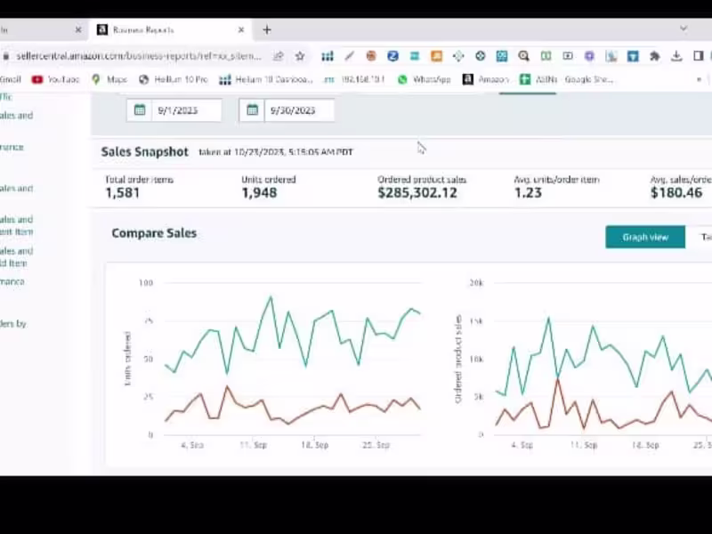
Task: Click the 9/1/2023 start date field
Action: click(186, 110)
